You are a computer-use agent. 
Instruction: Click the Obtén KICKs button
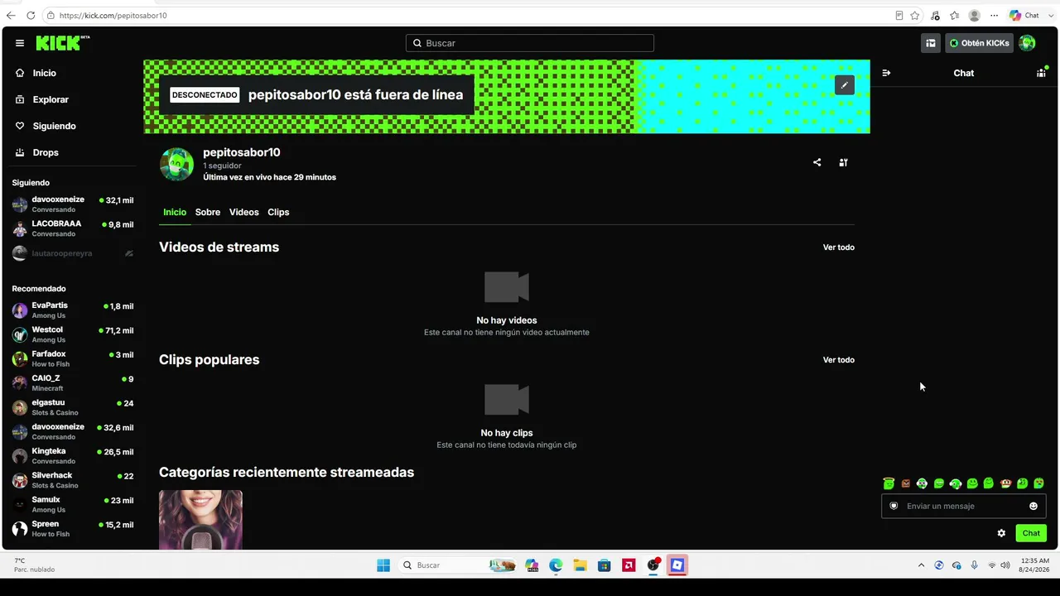pos(980,43)
